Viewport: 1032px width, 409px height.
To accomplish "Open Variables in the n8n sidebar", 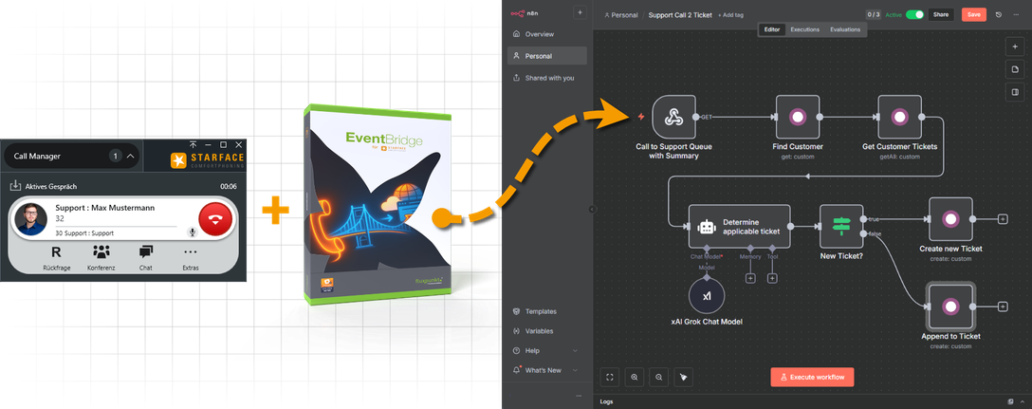I will coord(539,331).
